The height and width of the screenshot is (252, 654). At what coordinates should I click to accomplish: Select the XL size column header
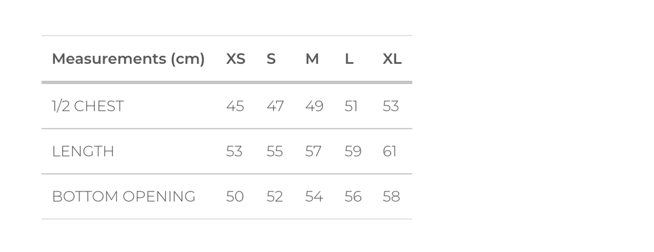[392, 59]
